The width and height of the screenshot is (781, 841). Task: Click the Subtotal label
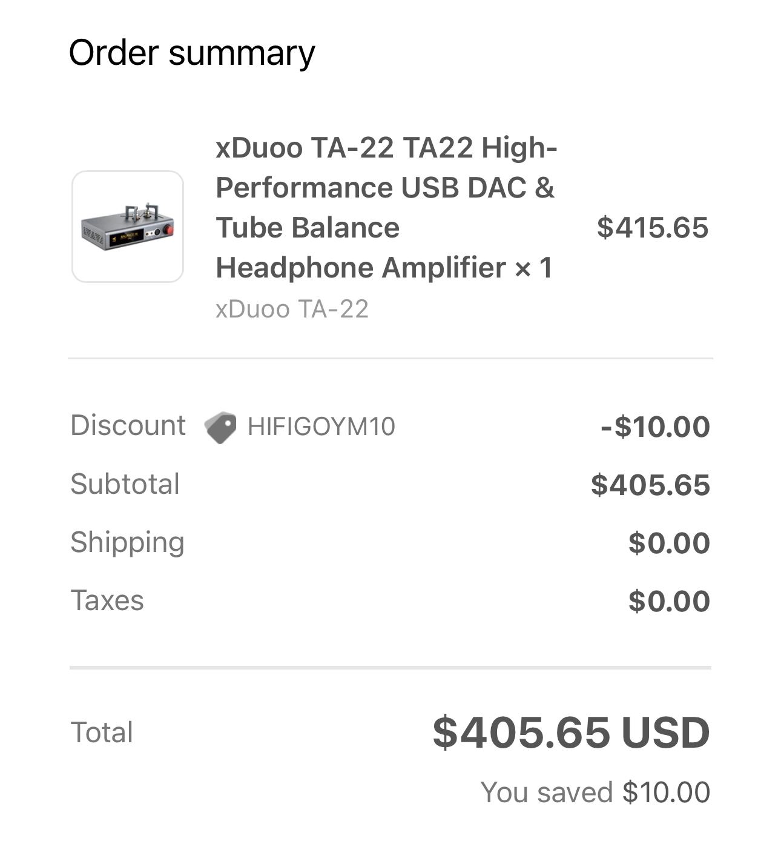tap(125, 484)
